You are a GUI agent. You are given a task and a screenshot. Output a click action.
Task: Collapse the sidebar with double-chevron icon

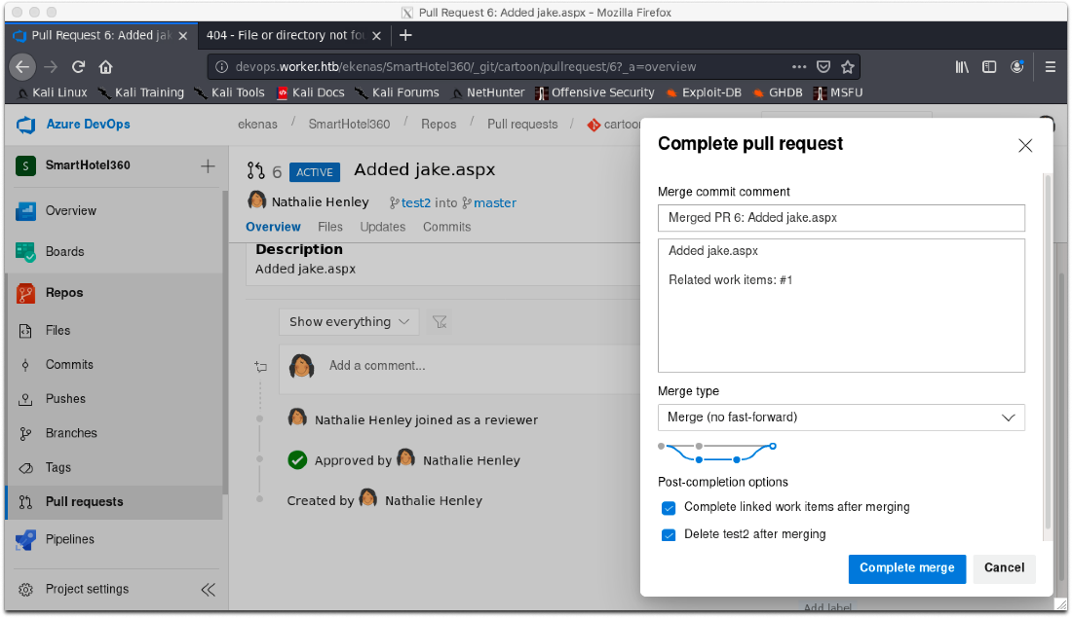[x=208, y=590]
